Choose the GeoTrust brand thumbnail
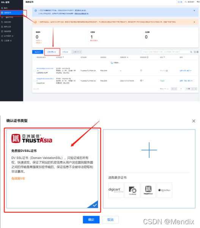Image resolution: width=200 pixels, height=228 pixels. (x=132, y=190)
